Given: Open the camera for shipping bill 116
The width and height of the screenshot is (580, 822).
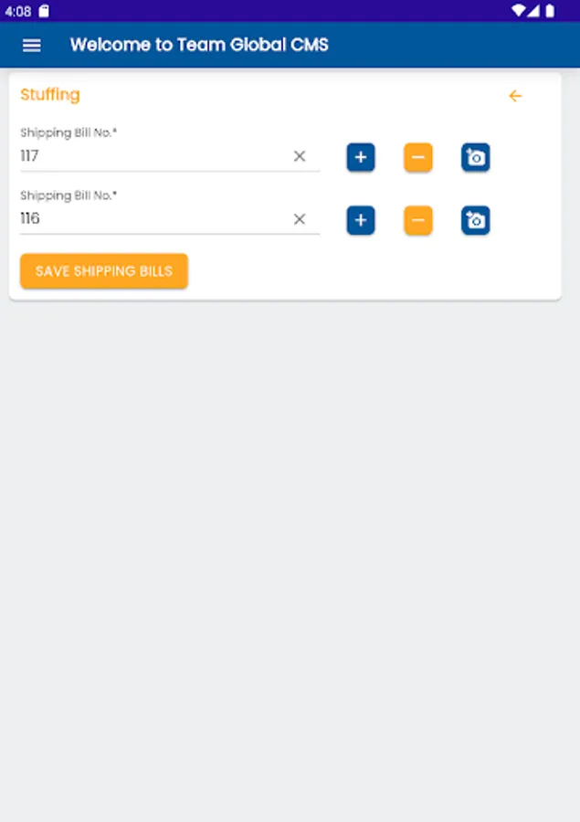Looking at the screenshot, I should [x=475, y=220].
